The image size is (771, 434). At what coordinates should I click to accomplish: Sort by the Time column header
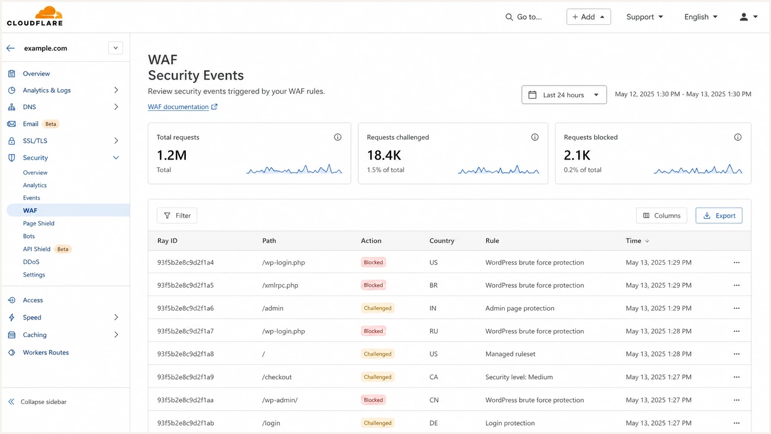(x=637, y=241)
